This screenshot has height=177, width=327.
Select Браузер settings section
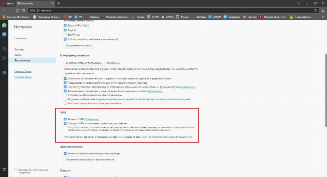(19, 49)
